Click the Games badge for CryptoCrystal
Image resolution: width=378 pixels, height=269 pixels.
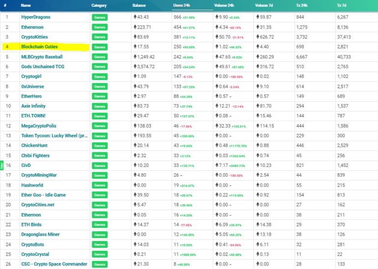(x=100, y=254)
